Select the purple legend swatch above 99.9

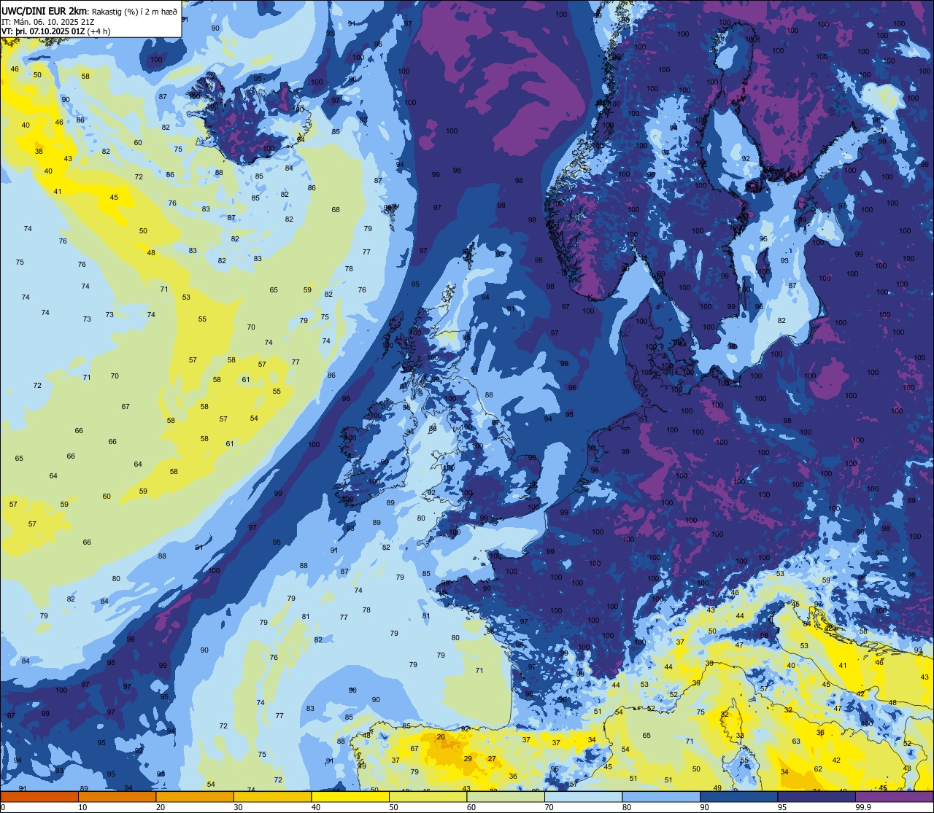[x=894, y=796]
